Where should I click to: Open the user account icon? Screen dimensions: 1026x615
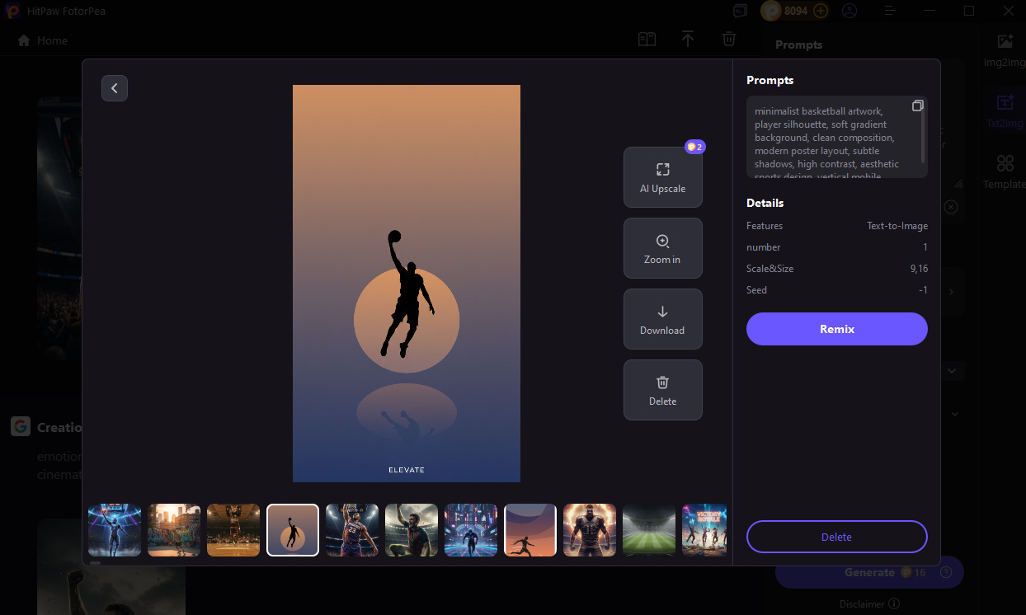(850, 11)
